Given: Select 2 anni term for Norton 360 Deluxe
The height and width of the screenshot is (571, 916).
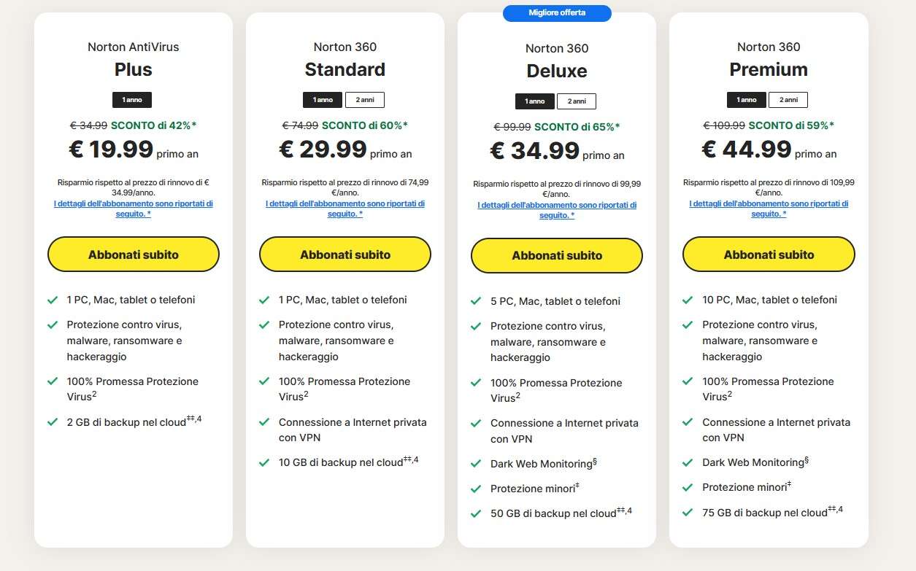Looking at the screenshot, I should coord(577,101).
